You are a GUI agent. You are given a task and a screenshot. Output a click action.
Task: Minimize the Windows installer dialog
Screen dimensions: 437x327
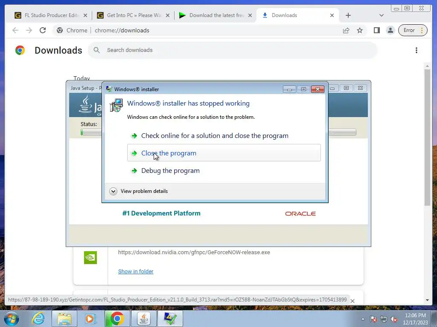coord(289,89)
